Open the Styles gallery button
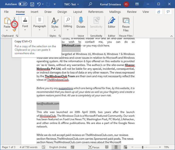 55,24
